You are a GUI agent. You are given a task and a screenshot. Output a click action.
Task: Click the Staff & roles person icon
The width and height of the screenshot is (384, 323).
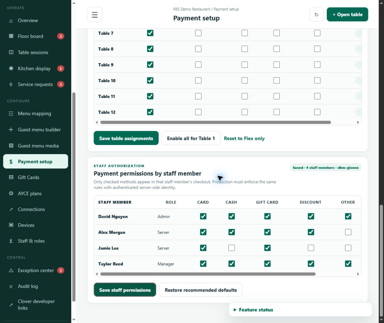pos(11,241)
